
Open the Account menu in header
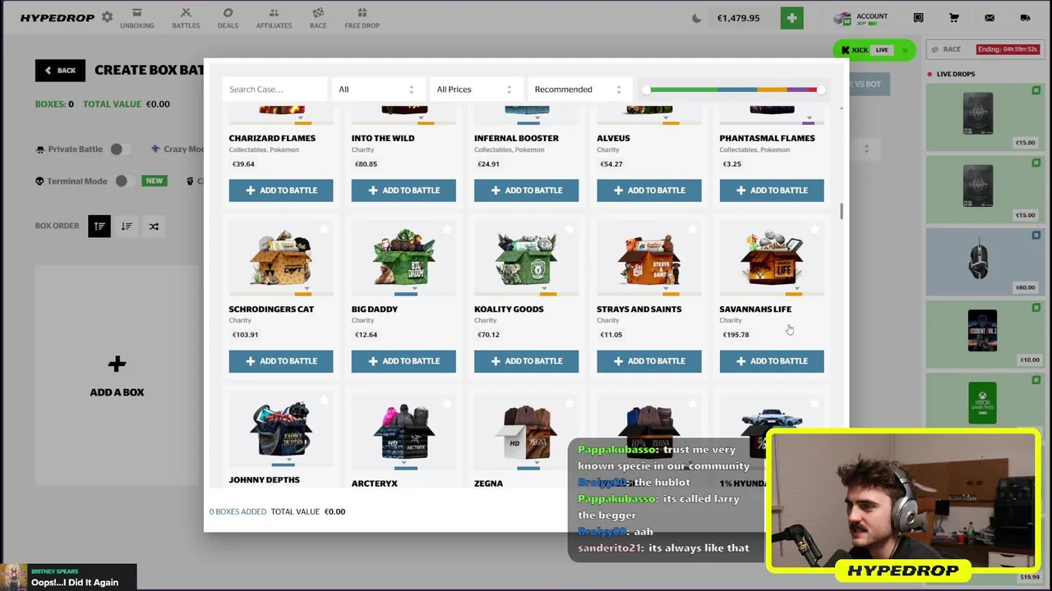click(x=861, y=18)
